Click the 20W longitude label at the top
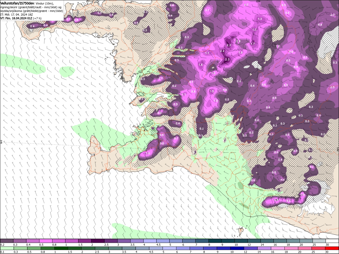The image size is (339, 254). click(x=258, y=1)
